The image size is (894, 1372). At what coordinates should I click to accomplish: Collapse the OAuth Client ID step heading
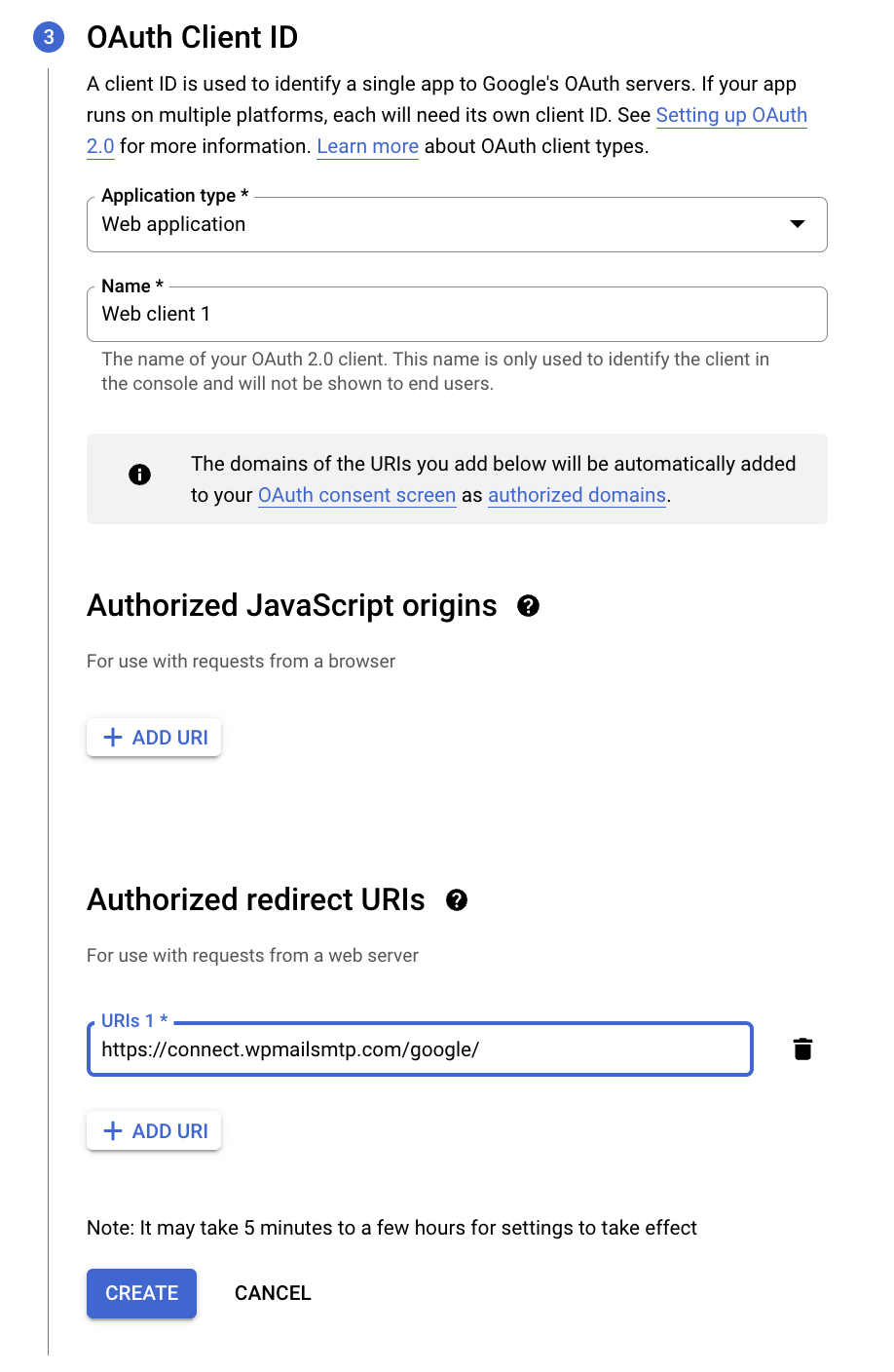pyautogui.click(x=192, y=37)
